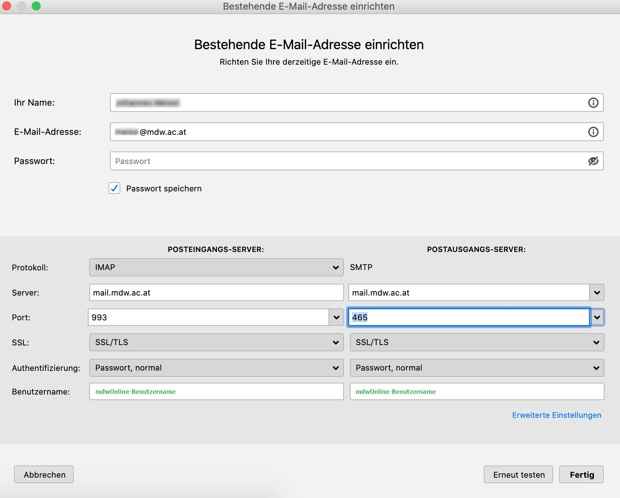620x498 pixels.
Task: Expand the outgoing server hostname dropdown arrow
Action: point(597,293)
